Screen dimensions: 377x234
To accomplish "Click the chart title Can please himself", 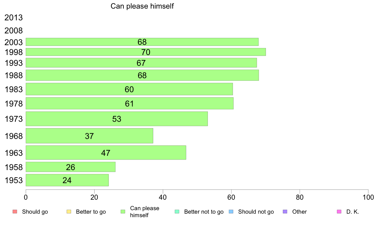I will 142,6.
